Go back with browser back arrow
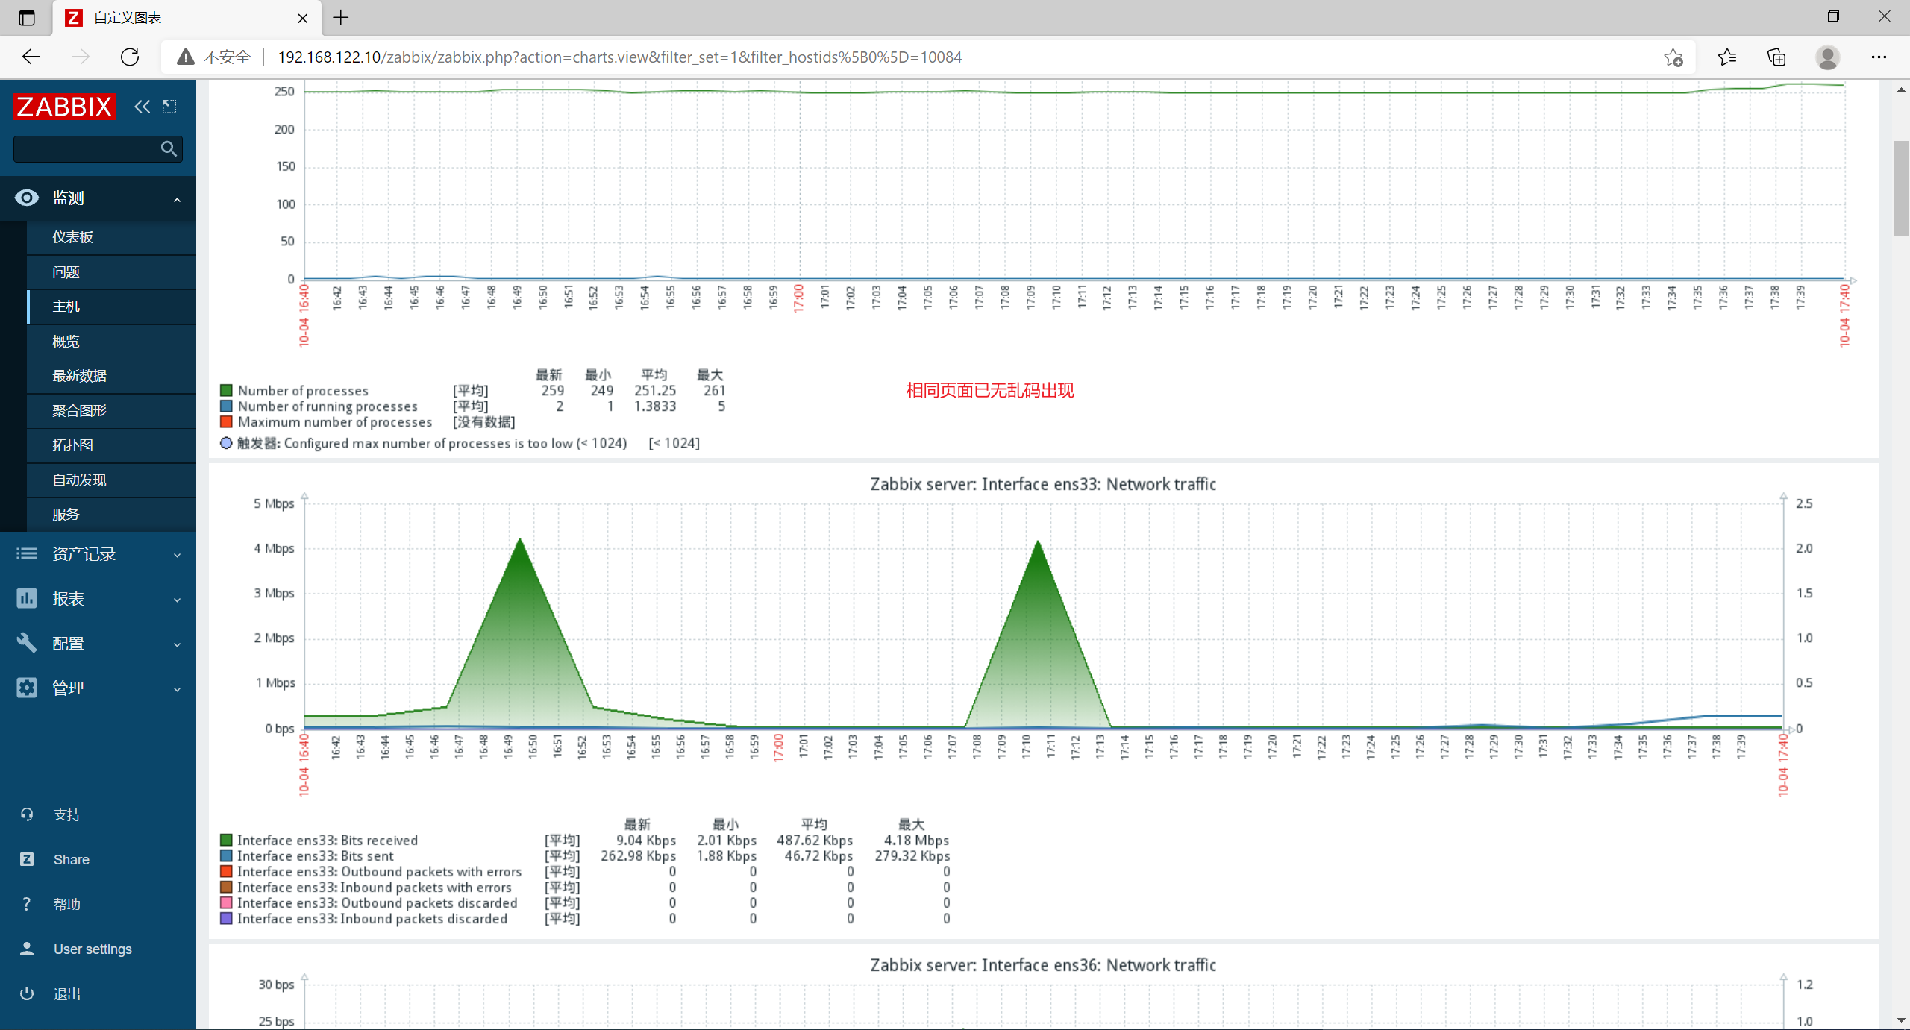1910x1030 pixels. pyautogui.click(x=31, y=57)
